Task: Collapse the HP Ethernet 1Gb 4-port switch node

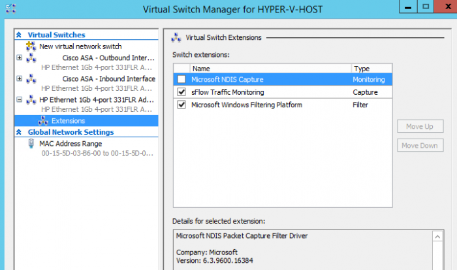Action: tap(19, 99)
